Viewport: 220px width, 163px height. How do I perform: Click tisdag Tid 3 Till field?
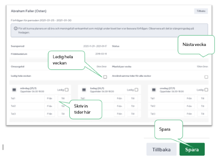click(133, 114)
